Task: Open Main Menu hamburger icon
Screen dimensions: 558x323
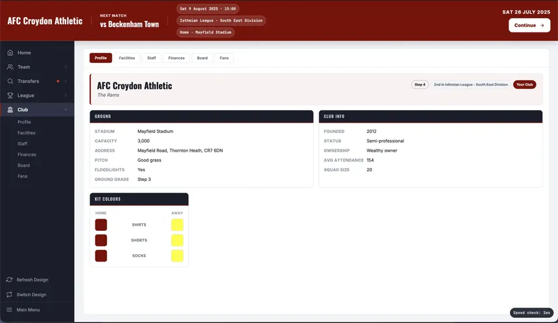Action: click(x=10, y=309)
